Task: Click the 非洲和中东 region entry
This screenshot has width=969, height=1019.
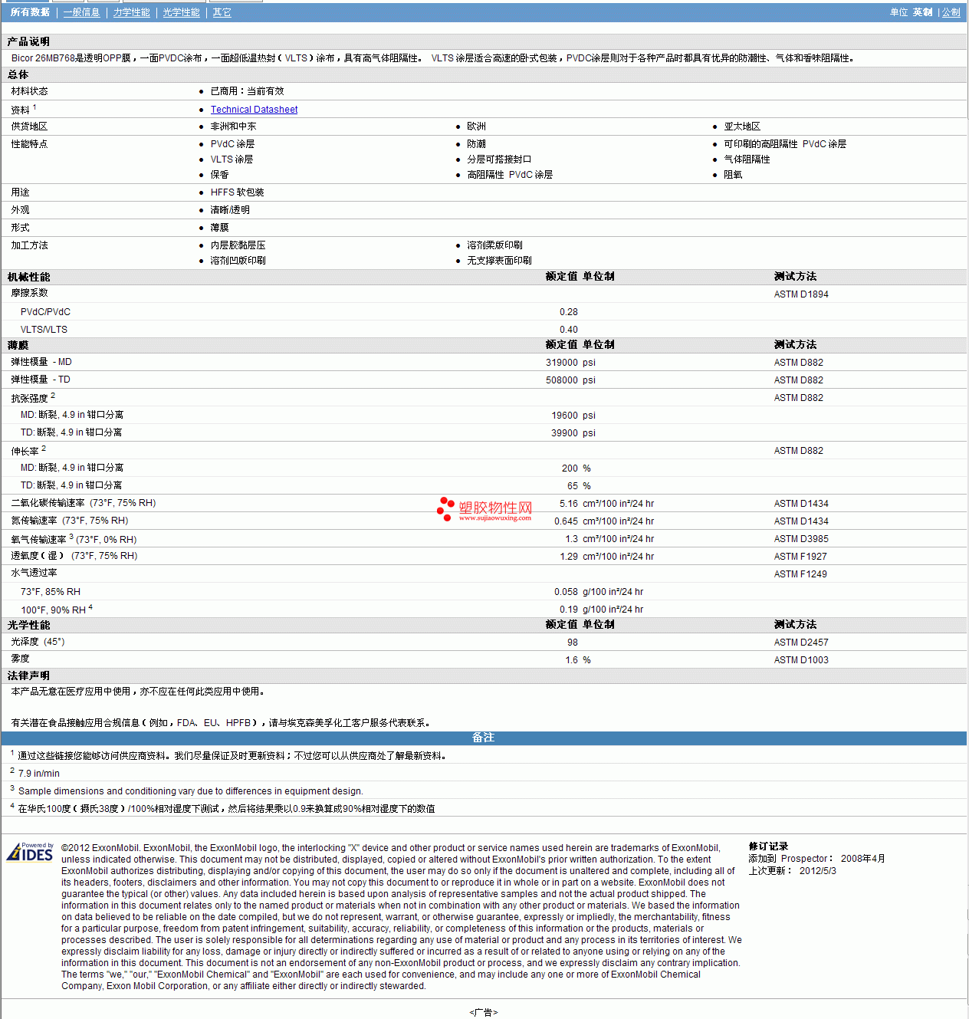Action: (233, 127)
